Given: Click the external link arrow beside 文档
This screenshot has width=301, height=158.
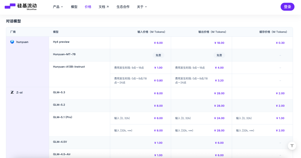Looking at the screenshot, I should (108, 7).
